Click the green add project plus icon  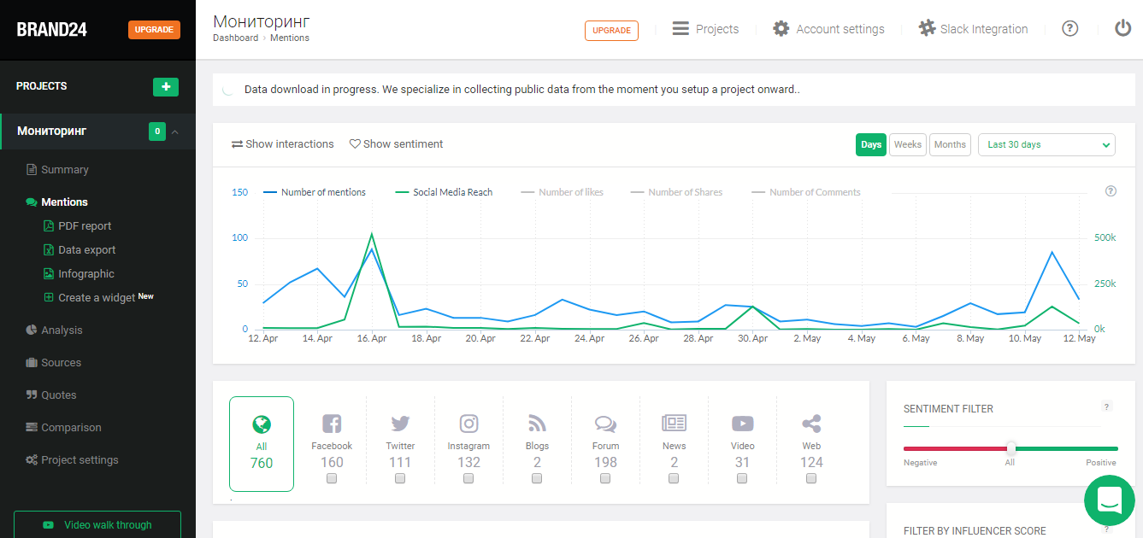point(166,86)
